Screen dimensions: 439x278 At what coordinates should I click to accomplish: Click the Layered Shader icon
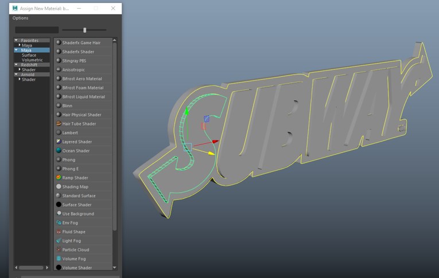(59, 142)
